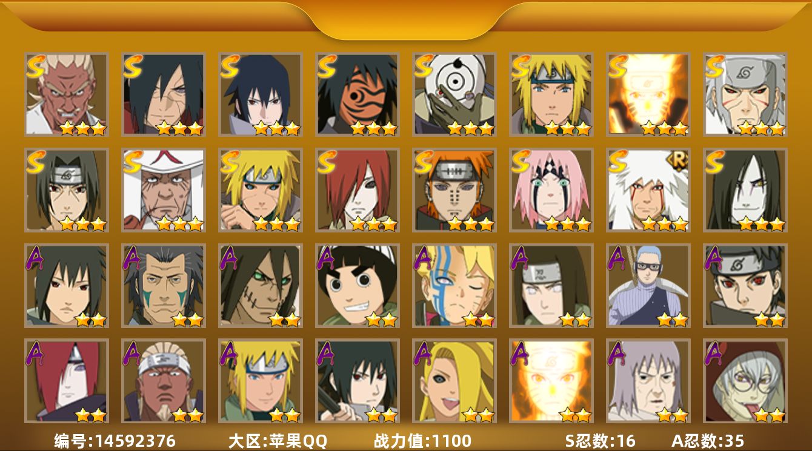Select glasses ninja in purple sweater

pyautogui.click(x=648, y=286)
